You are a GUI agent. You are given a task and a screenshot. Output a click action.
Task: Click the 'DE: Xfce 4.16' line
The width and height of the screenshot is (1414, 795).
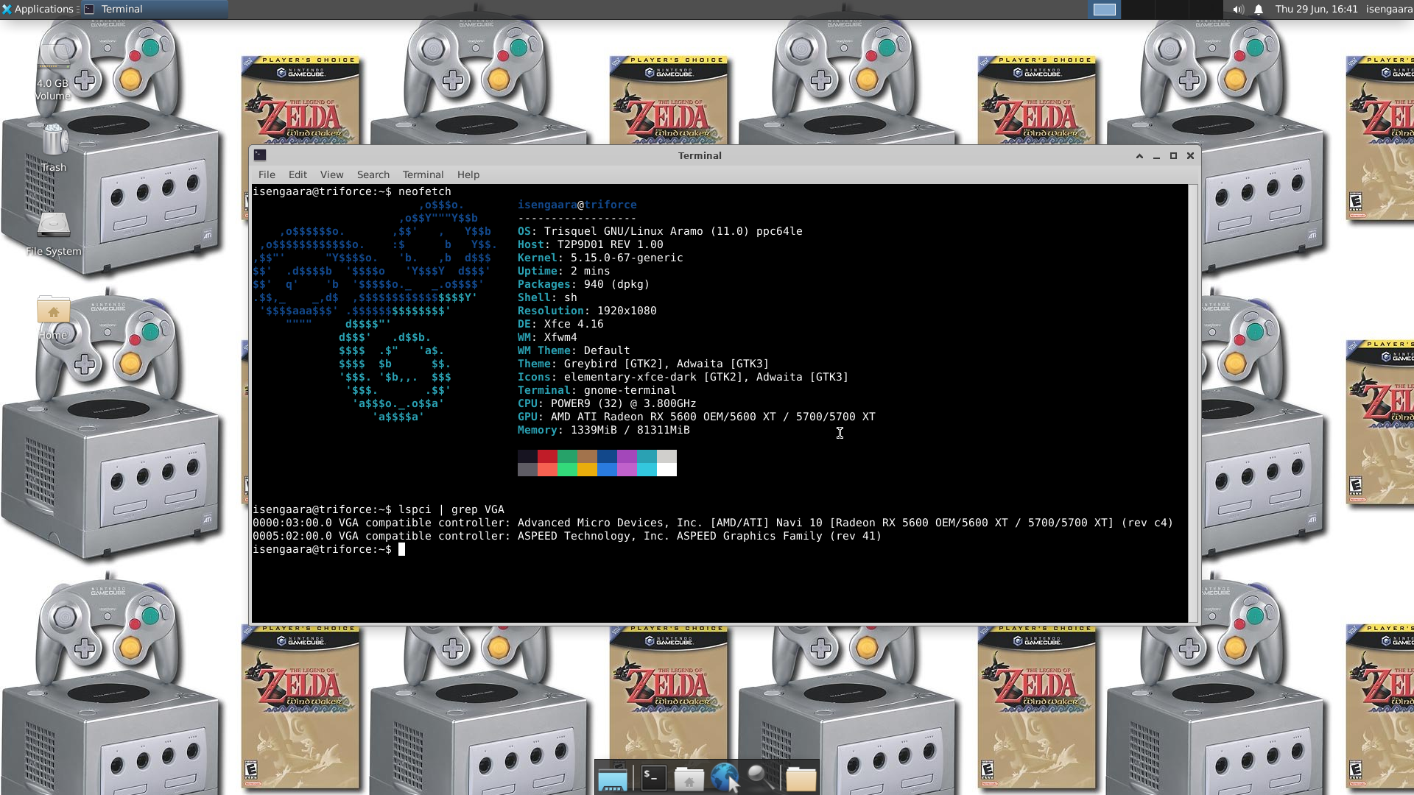pyautogui.click(x=560, y=324)
